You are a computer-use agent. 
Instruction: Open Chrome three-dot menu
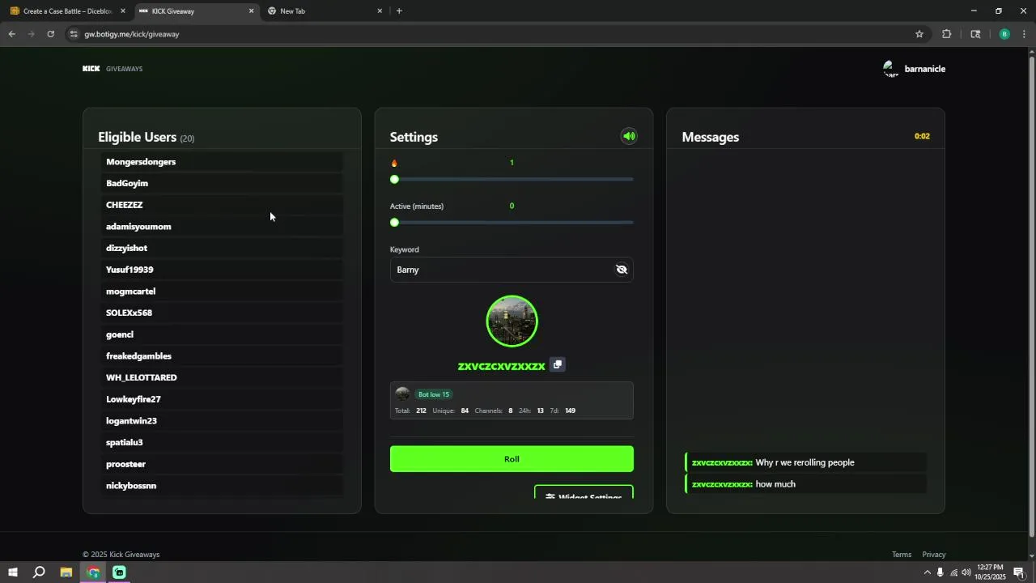(x=1025, y=34)
